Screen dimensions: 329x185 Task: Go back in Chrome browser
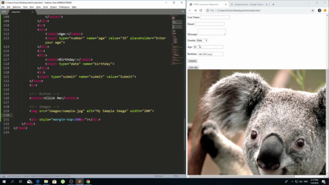click(190, 10)
